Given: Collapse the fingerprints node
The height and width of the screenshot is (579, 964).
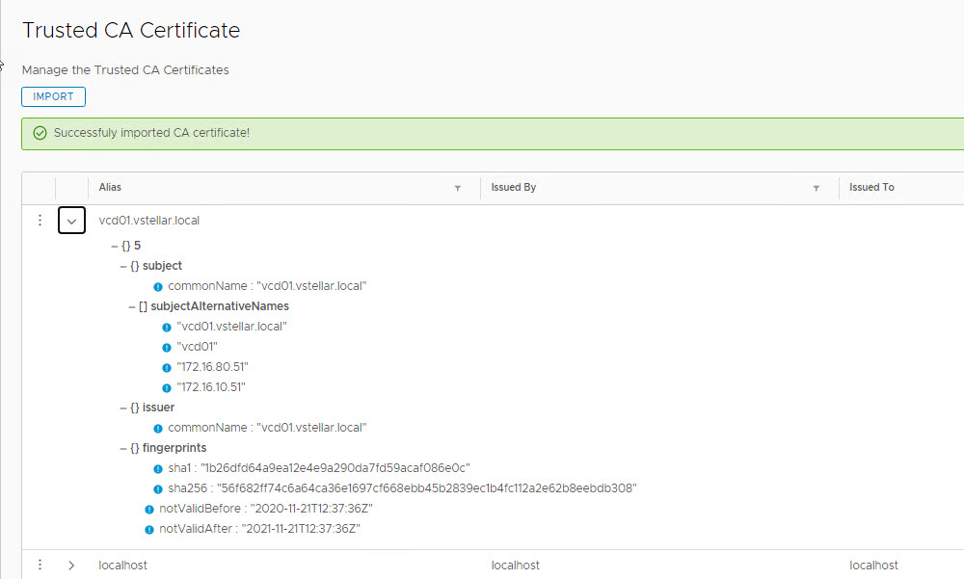Looking at the screenshot, I should point(123,448).
